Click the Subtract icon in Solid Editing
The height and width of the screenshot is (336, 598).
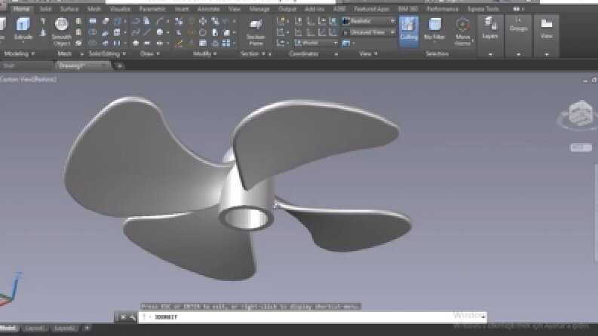[92, 32]
